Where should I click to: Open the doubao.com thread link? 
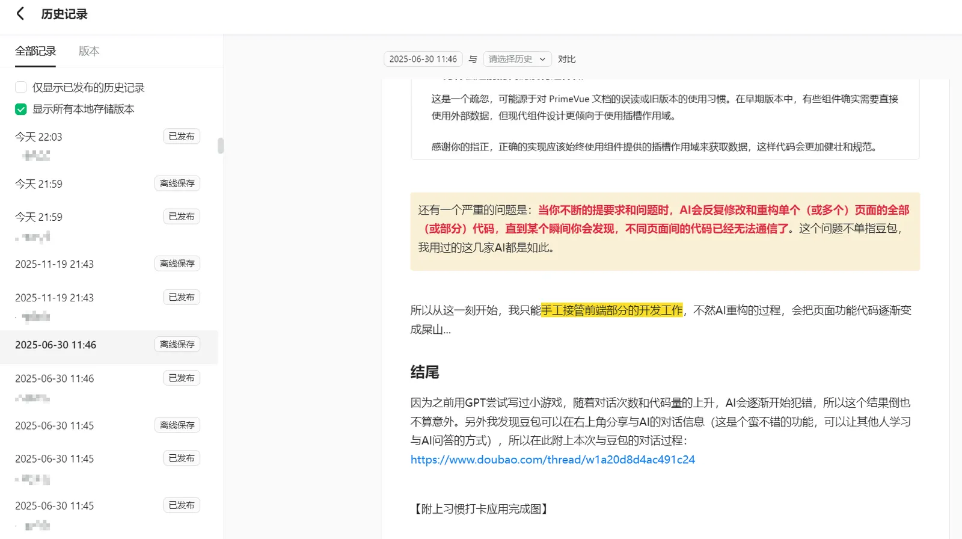[553, 460]
